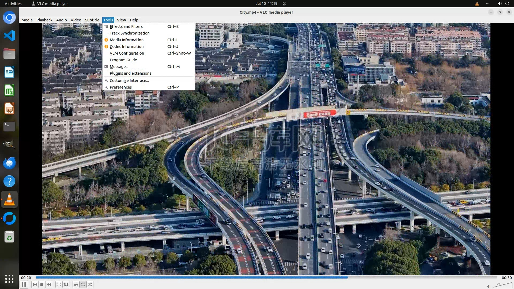This screenshot has height=289, width=514.
Task: Toggle loop repeat mode
Action: pos(83,284)
